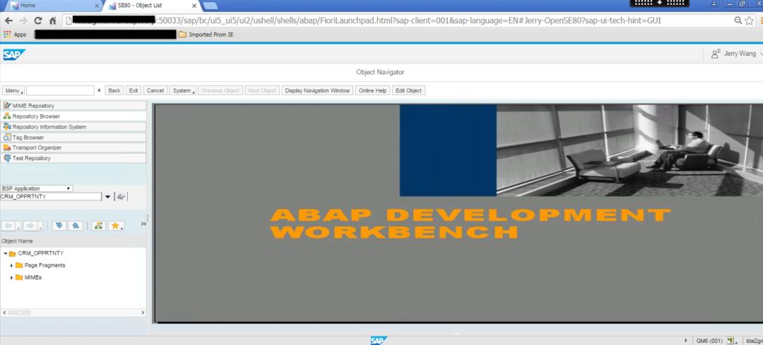
Task: Click the transaction command input field
Action: pos(60,90)
